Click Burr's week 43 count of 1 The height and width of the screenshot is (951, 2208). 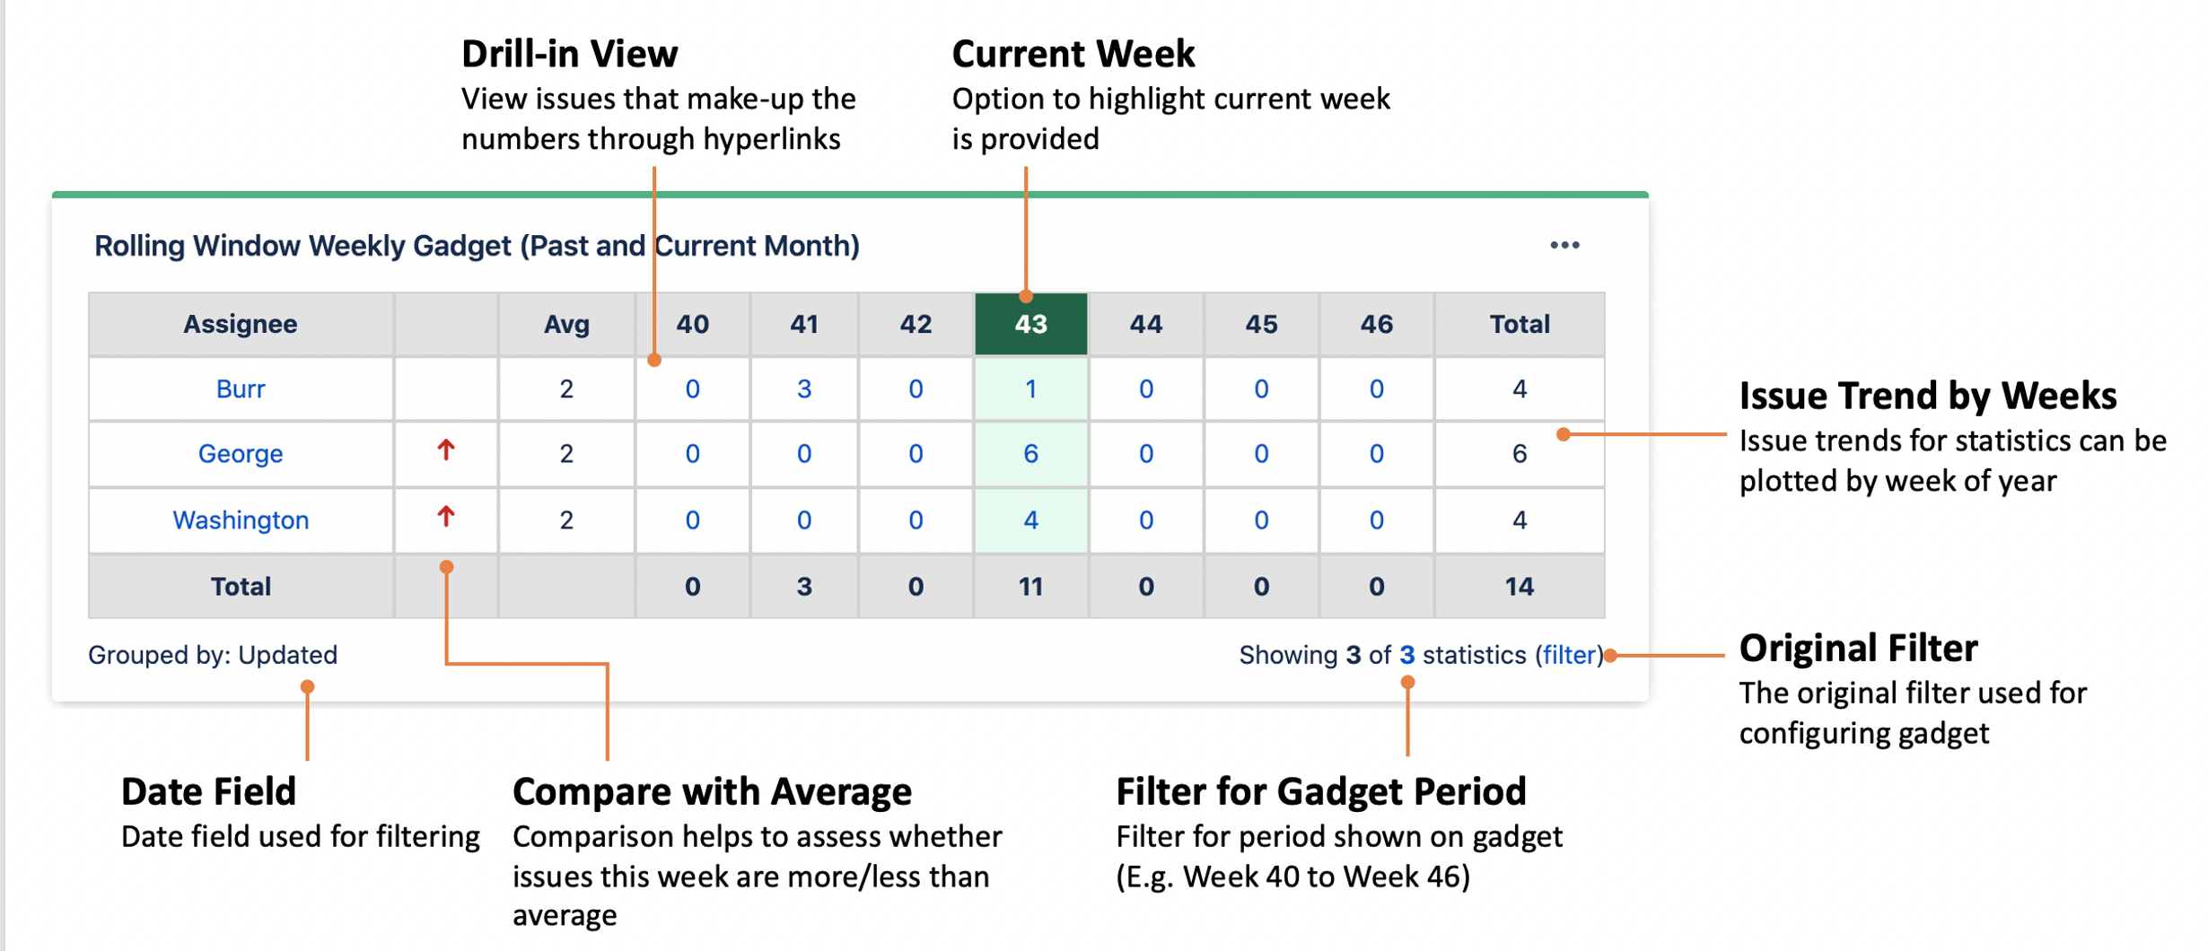1030,388
